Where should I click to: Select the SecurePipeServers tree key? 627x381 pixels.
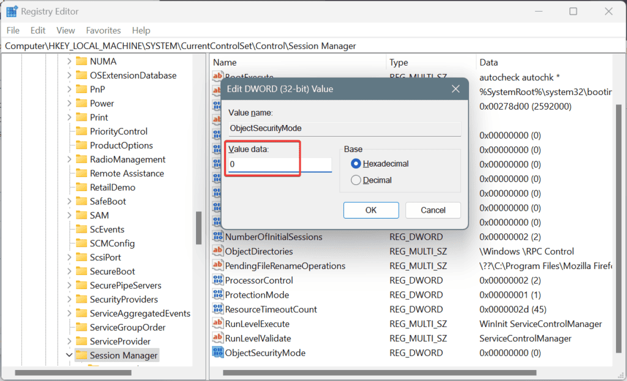click(126, 285)
